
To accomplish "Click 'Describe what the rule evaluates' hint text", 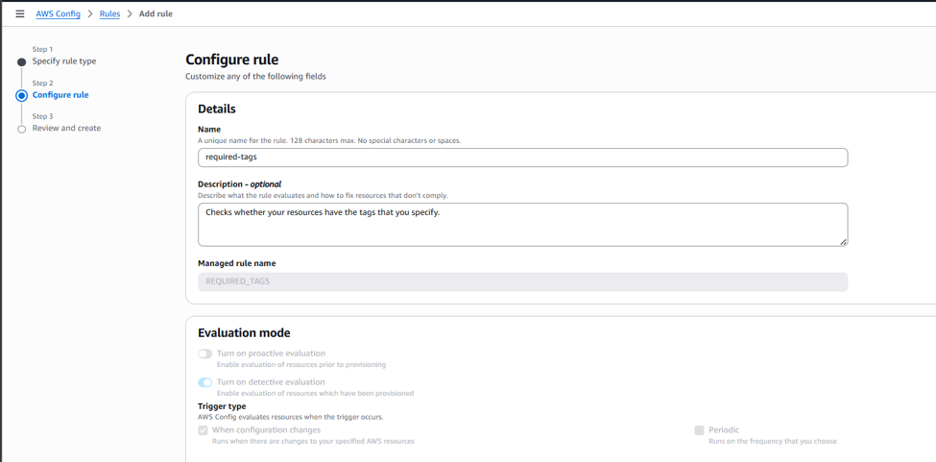I will coord(323,195).
